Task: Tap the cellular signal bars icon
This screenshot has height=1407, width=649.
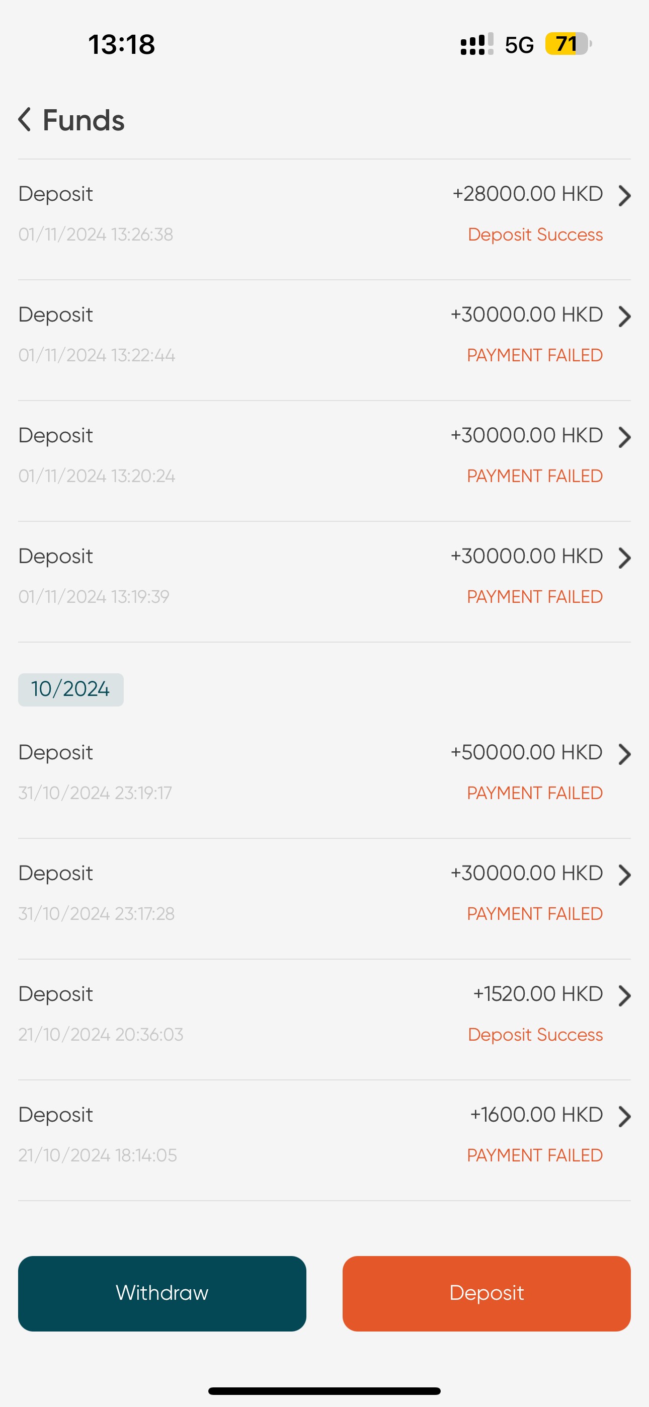Action: pyautogui.click(x=476, y=44)
